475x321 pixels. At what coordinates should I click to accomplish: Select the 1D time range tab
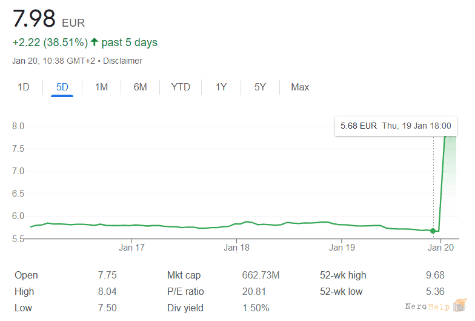[23, 87]
